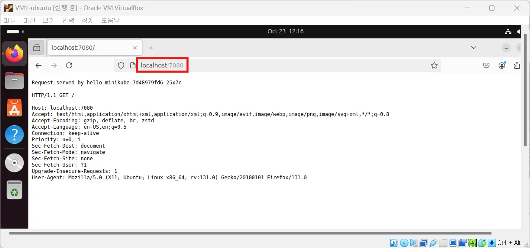The height and width of the screenshot is (248, 530).
Task: Open Ubuntu App Center in dock
Action: (x=14, y=108)
